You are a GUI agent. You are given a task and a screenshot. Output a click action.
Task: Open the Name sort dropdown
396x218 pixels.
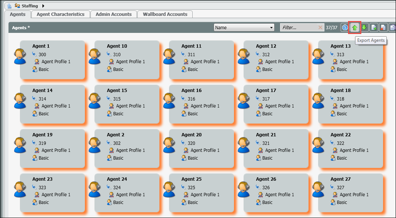pyautogui.click(x=244, y=27)
